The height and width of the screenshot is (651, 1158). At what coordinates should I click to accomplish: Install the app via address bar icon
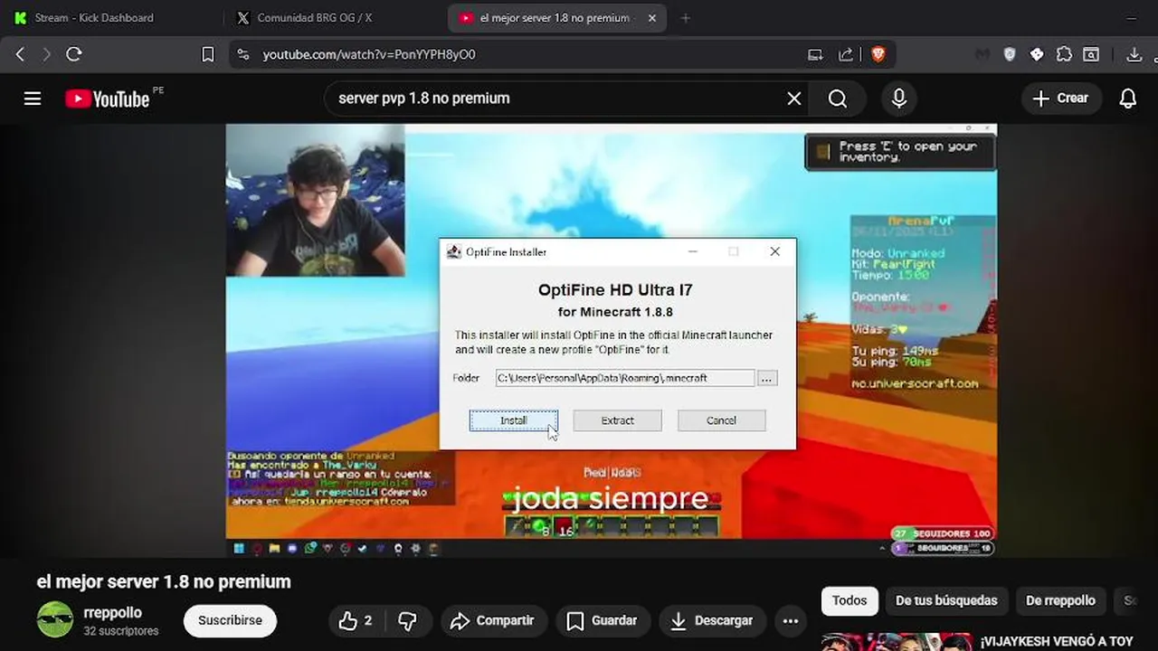tap(815, 54)
